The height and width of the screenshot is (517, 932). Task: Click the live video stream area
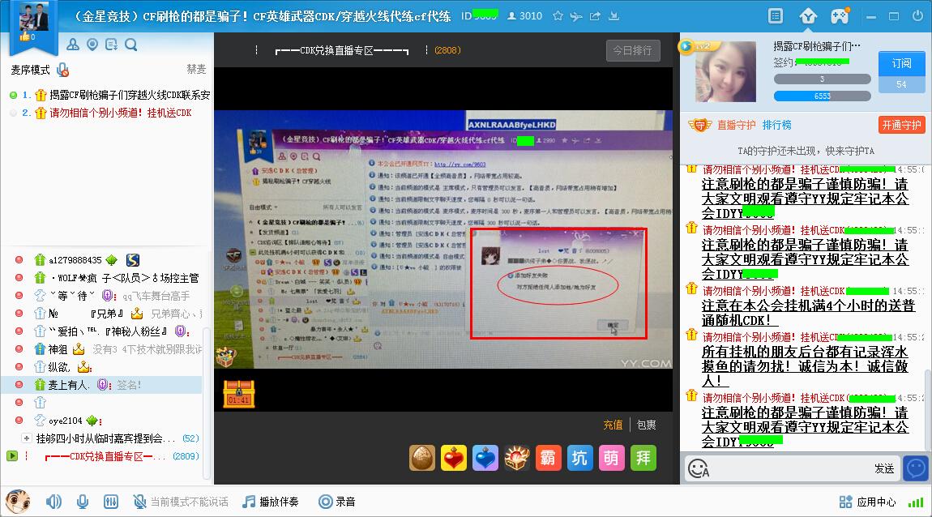(x=443, y=239)
